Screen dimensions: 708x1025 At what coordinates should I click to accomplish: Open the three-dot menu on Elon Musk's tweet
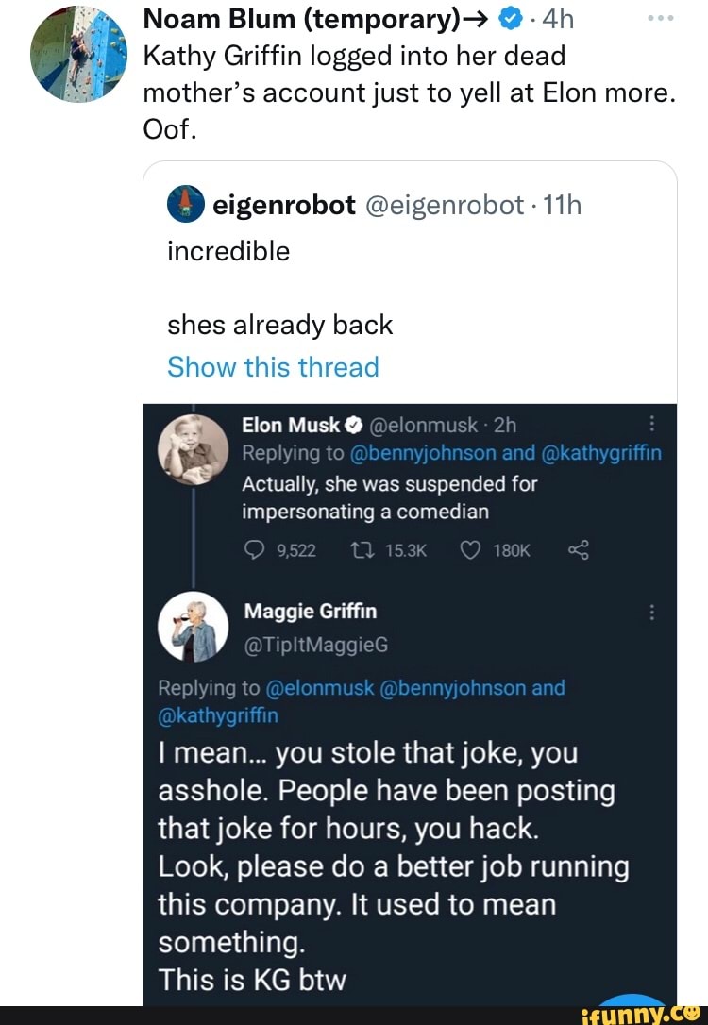click(x=651, y=425)
